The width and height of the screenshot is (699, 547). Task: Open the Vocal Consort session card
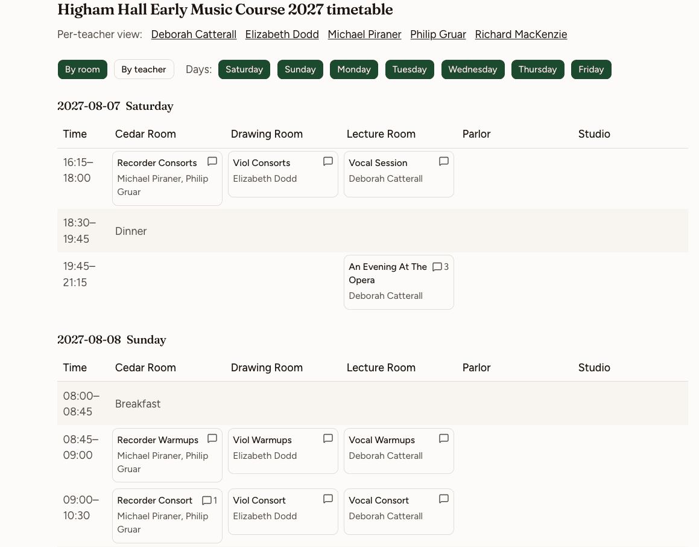[399, 512]
